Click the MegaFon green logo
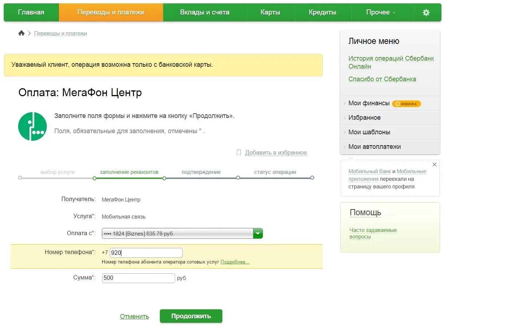Image resolution: width=529 pixels, height=331 pixels. [x=33, y=126]
